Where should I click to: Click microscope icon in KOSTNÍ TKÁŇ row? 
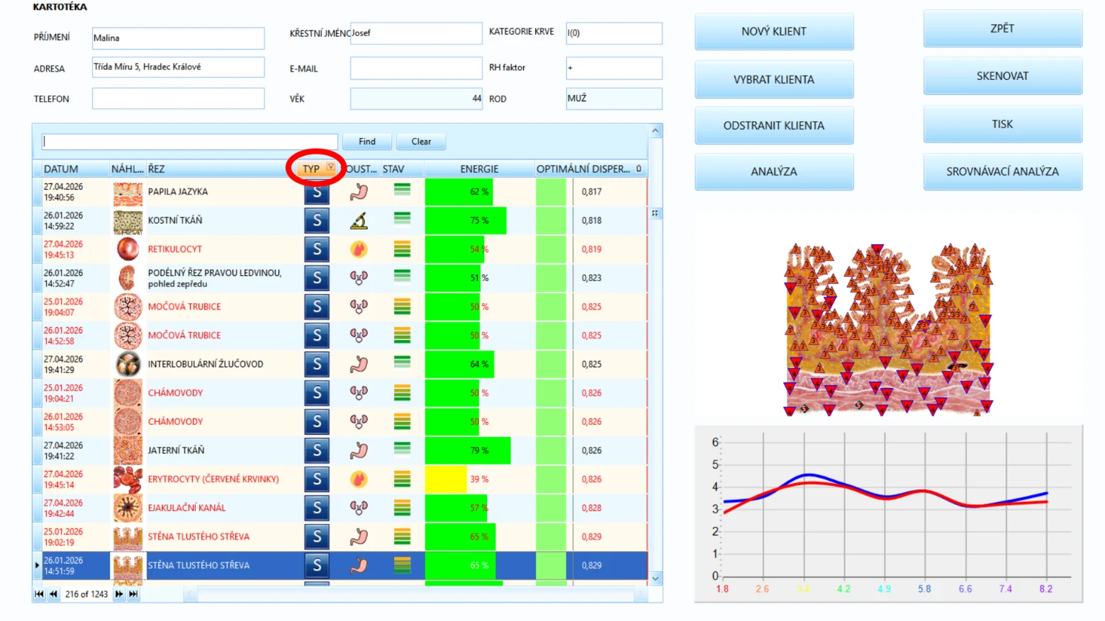click(359, 221)
